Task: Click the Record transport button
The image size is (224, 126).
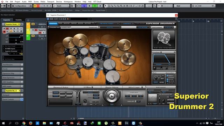Action: [100, 6]
